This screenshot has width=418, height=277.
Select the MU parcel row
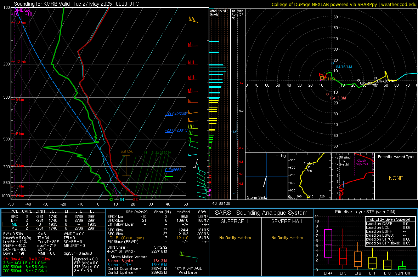[x=53, y=228]
